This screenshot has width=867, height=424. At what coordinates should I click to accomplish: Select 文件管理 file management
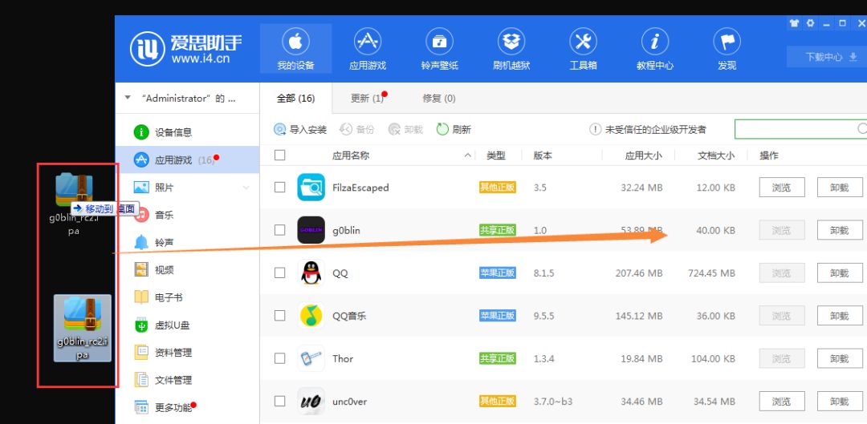tap(187, 381)
